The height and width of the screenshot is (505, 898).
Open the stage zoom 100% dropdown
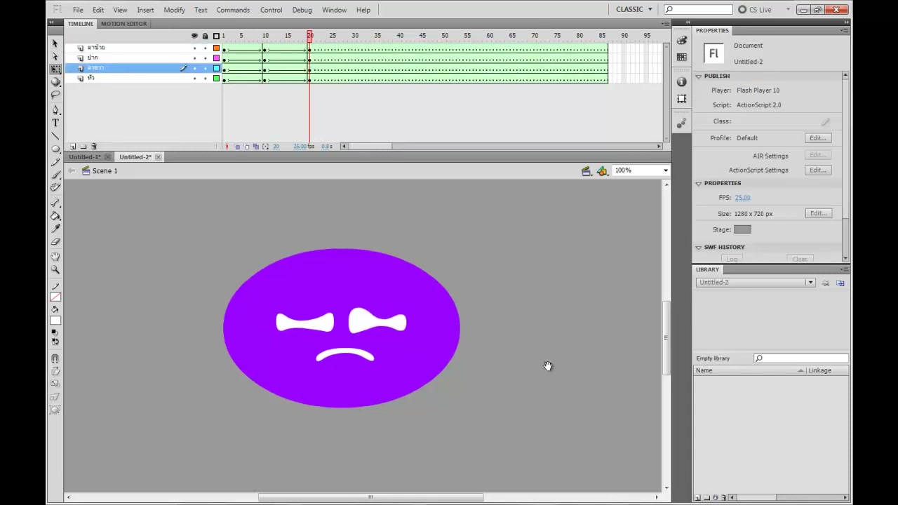665,170
